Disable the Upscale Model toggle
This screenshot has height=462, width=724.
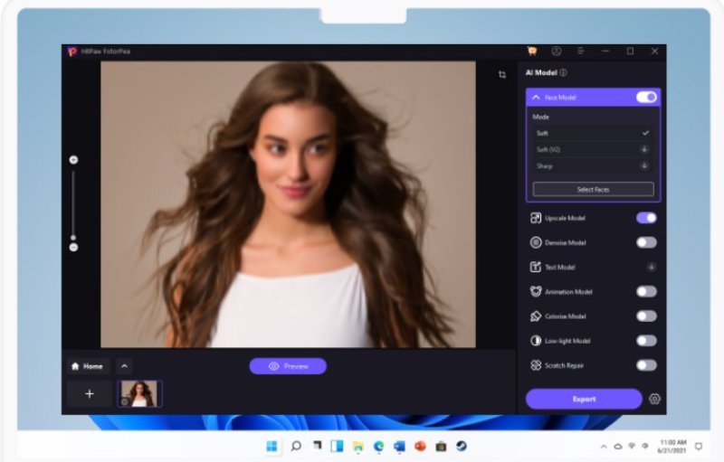[646, 218]
